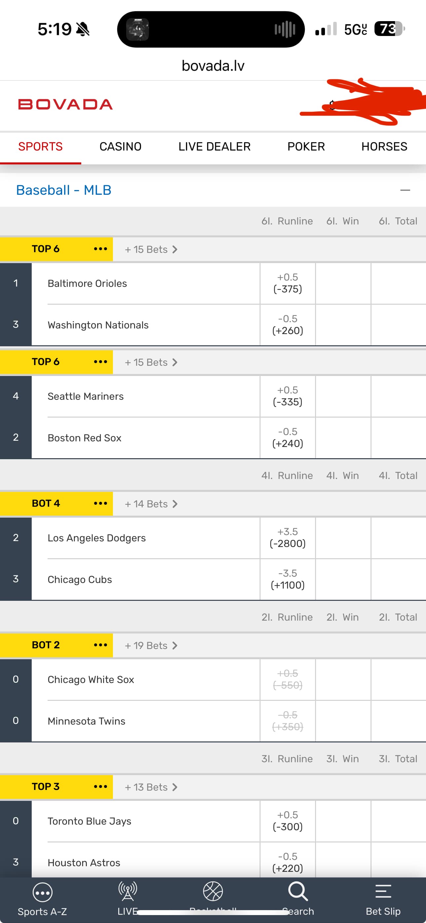Open three-dot menu for Orioles-Nationals game

point(100,249)
